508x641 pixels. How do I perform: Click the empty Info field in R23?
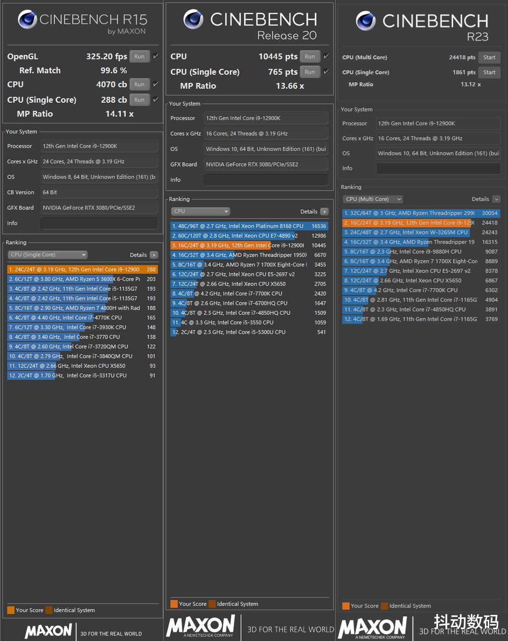tap(438, 168)
